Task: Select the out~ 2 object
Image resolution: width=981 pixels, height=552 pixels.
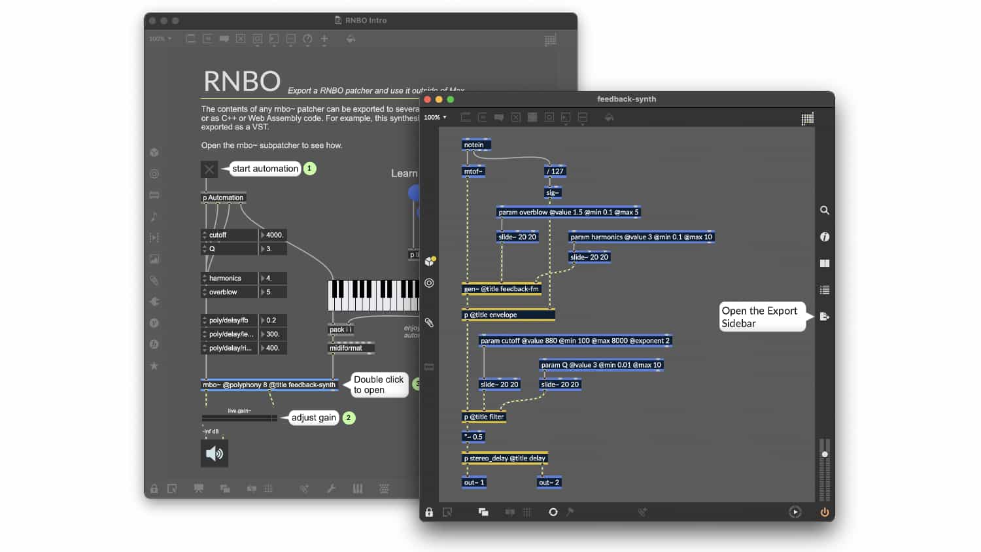Action: (x=549, y=482)
